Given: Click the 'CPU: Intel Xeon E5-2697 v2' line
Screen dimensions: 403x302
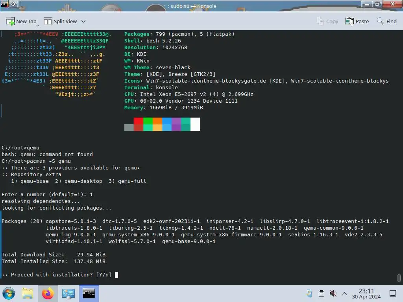Looking at the screenshot, I should click(x=189, y=94).
